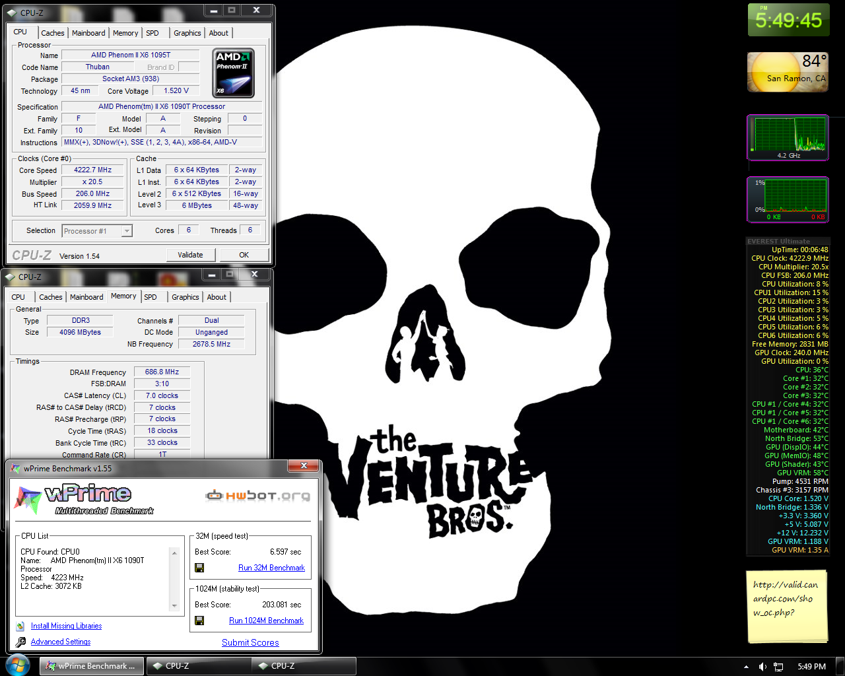Show hidden tray icons arrow
Viewport: 845px width, 676px height.
[746, 667]
